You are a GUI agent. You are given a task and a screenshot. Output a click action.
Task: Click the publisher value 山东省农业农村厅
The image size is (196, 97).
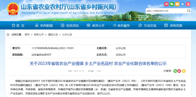pyautogui.click(x=42, y=55)
